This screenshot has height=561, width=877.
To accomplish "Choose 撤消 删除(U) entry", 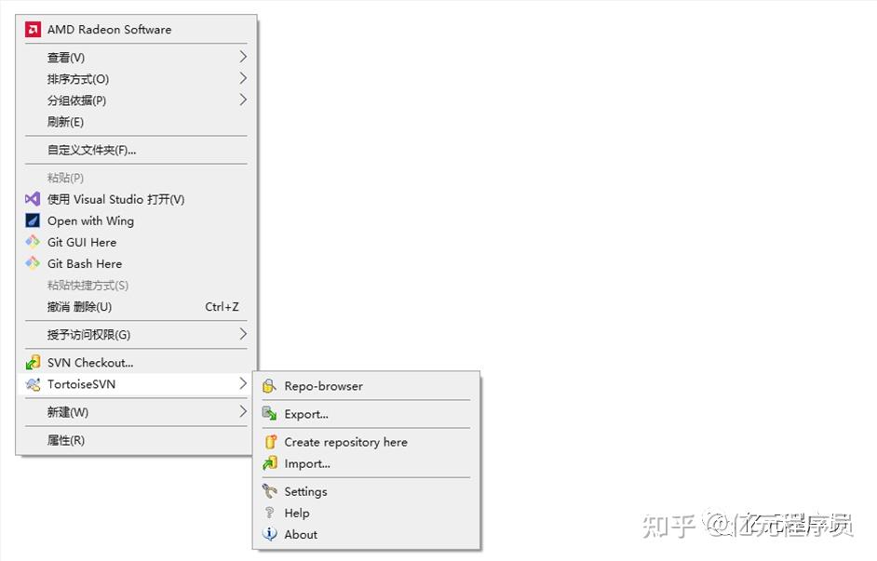I will click(x=137, y=307).
